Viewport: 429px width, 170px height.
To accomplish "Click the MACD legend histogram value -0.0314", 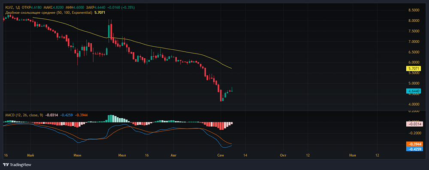I will coord(51,115).
